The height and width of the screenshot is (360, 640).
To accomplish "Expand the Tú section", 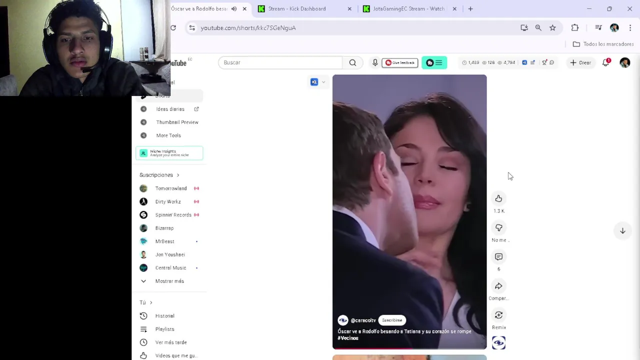I will pyautogui.click(x=146, y=302).
